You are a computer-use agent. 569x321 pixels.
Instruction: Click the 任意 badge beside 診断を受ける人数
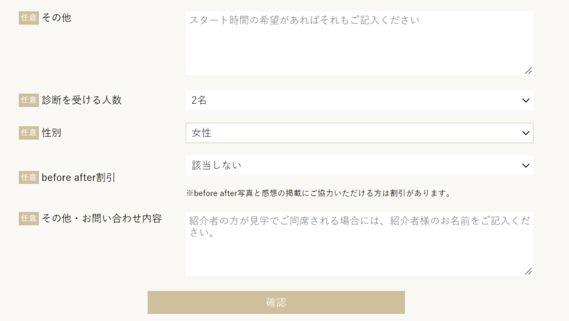click(x=29, y=100)
